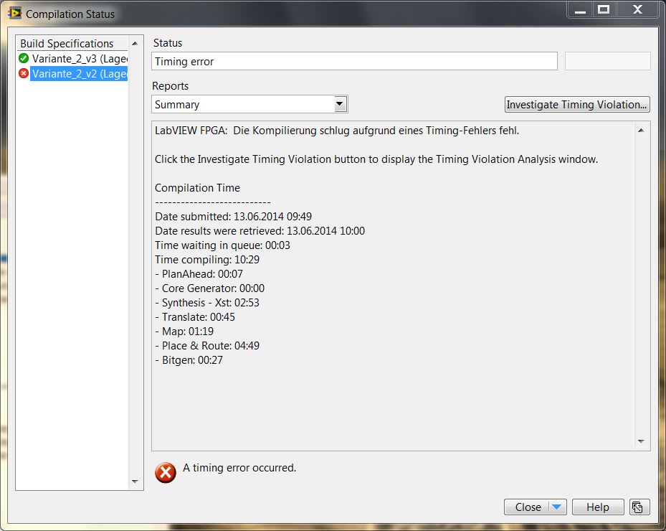Click the up arrow of build list scrollbar
Image resolution: width=666 pixels, height=531 pixels.
pyautogui.click(x=135, y=43)
